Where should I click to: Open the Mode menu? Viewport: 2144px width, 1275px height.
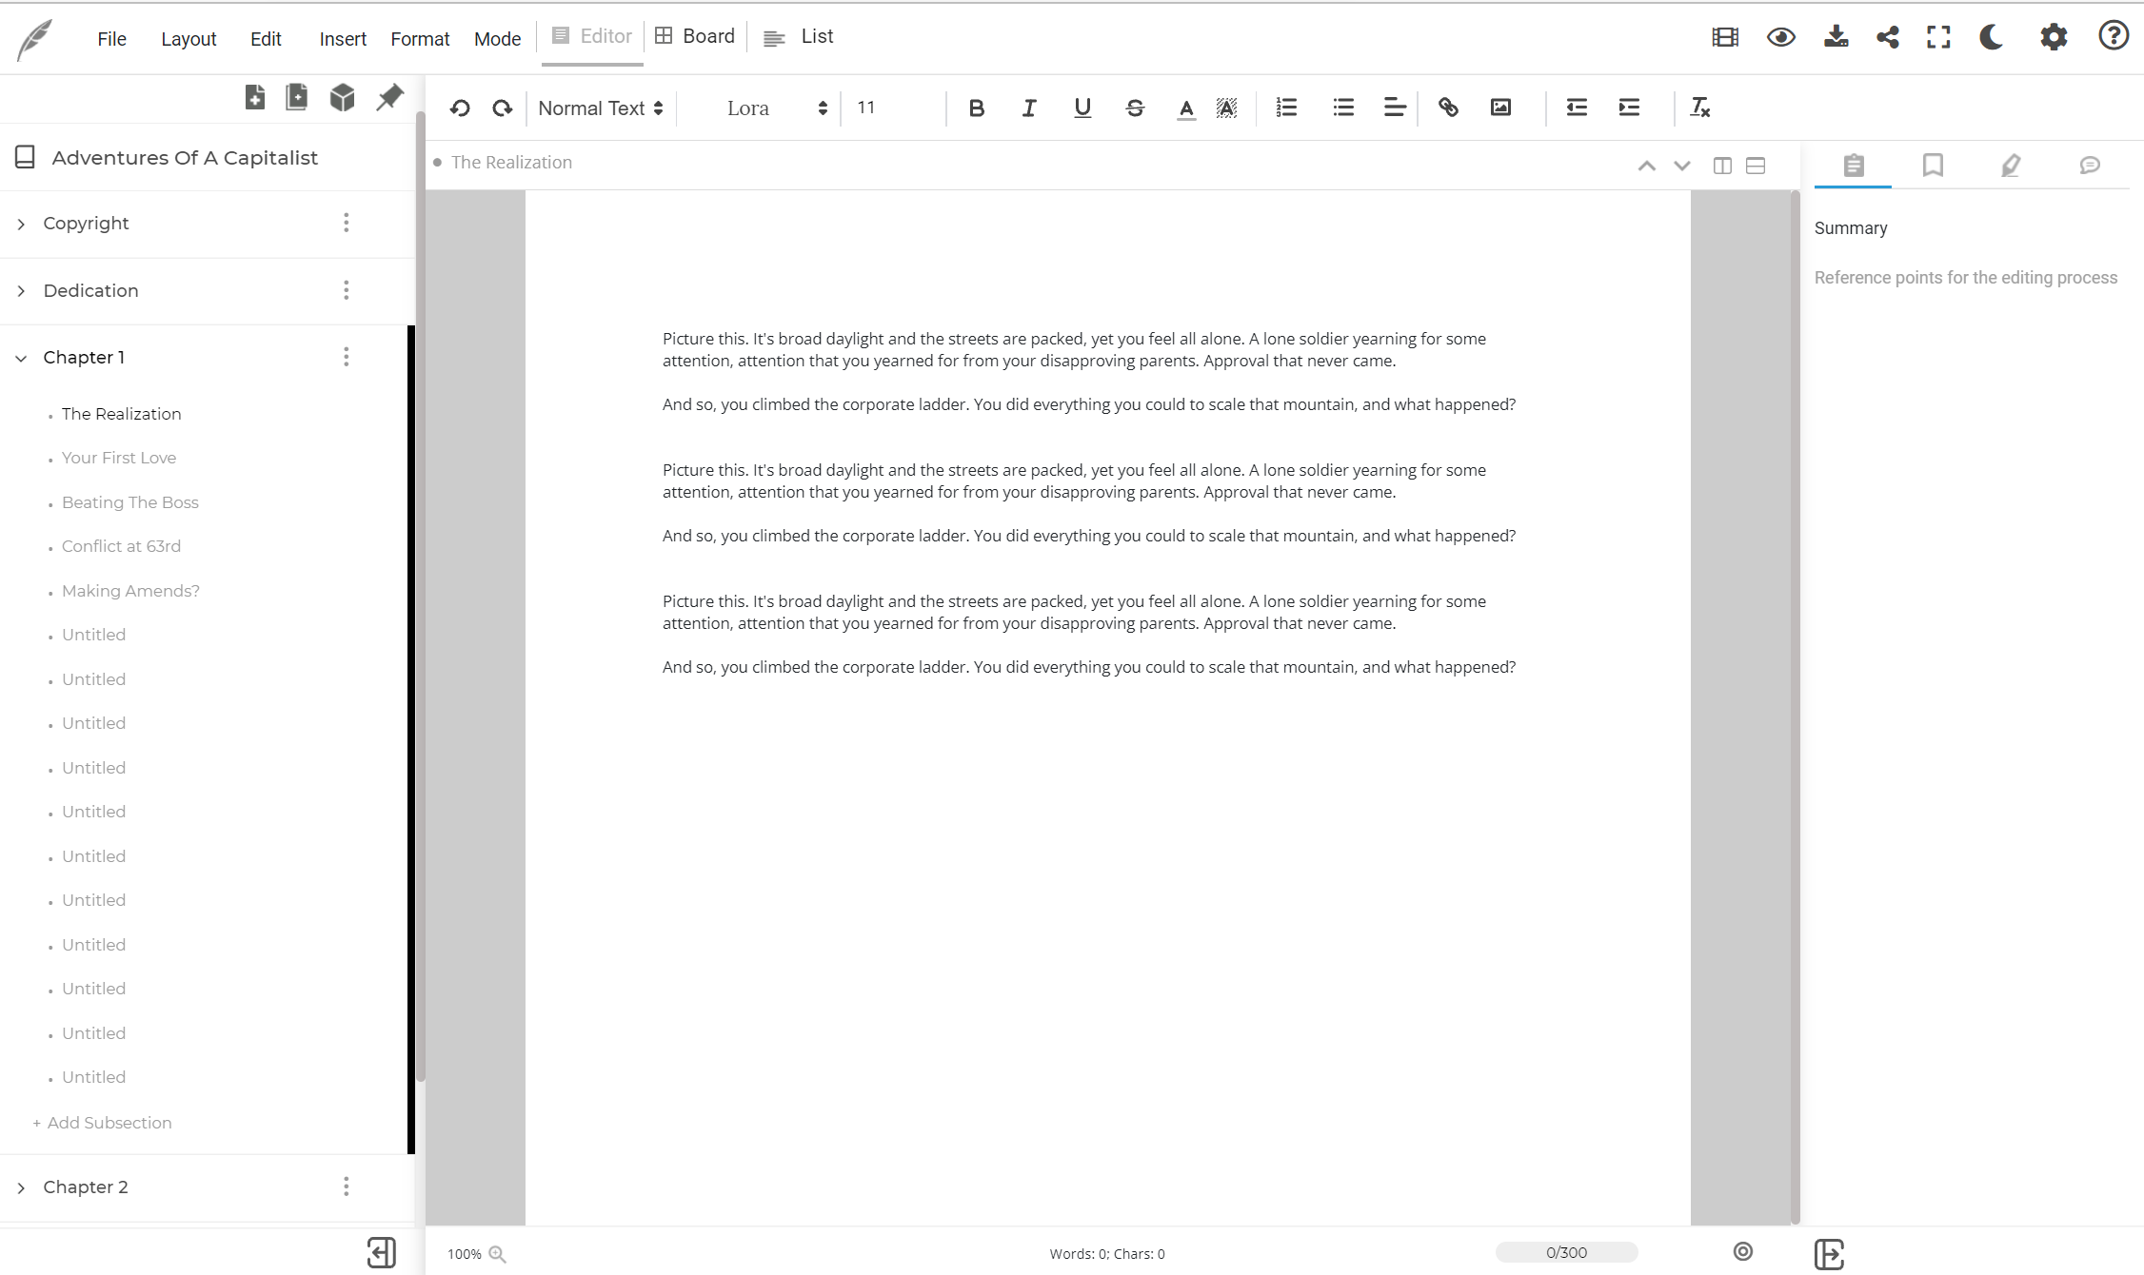coord(497,39)
